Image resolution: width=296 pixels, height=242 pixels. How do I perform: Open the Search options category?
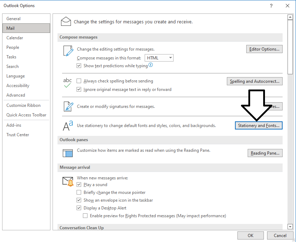[x=26, y=67]
